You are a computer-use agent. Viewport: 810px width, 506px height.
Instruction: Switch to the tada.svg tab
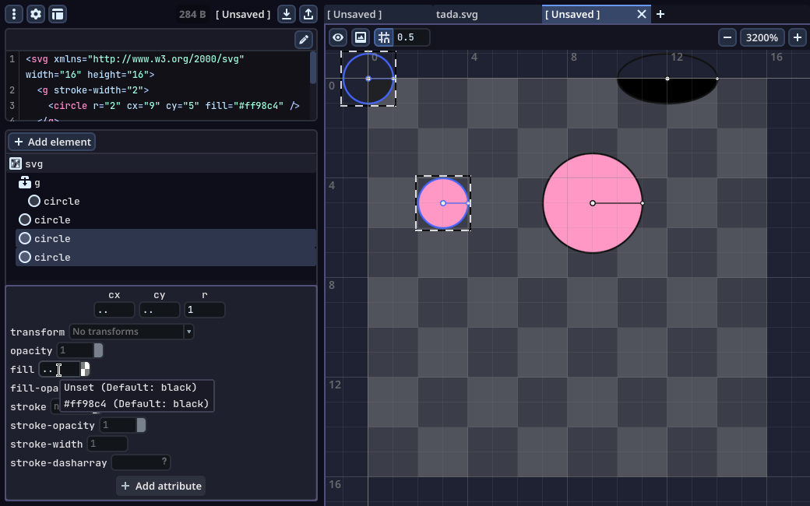point(457,14)
